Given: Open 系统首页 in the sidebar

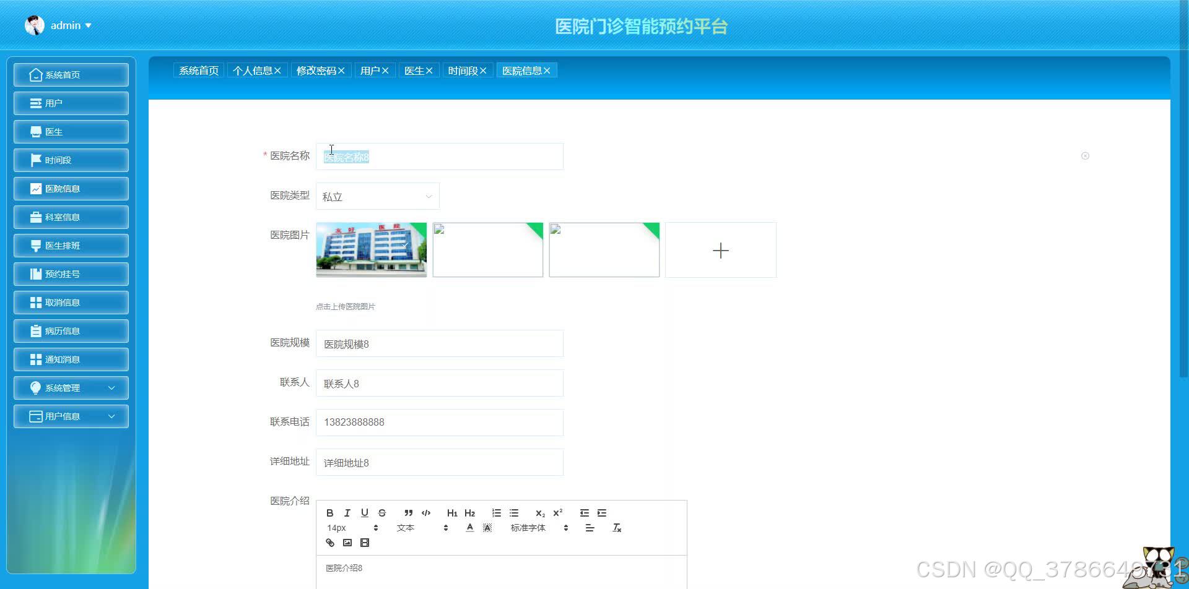Looking at the screenshot, I should pos(71,75).
